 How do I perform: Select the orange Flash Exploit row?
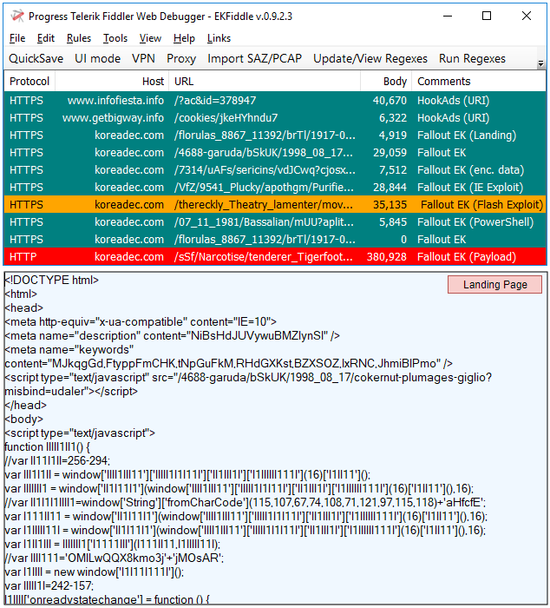click(275, 205)
